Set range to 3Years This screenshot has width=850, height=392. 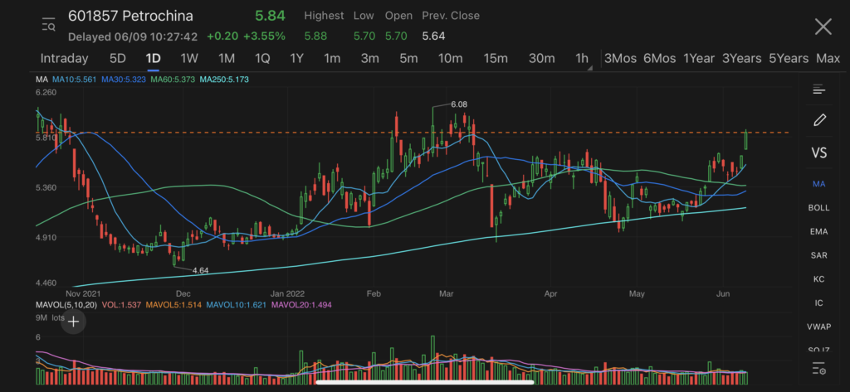point(741,59)
